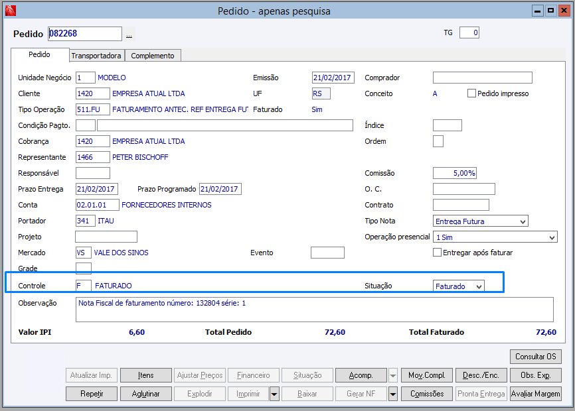Click the Acomp. button

pyautogui.click(x=361, y=375)
